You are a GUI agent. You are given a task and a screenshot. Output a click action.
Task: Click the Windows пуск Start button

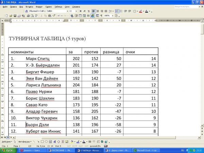7,150
